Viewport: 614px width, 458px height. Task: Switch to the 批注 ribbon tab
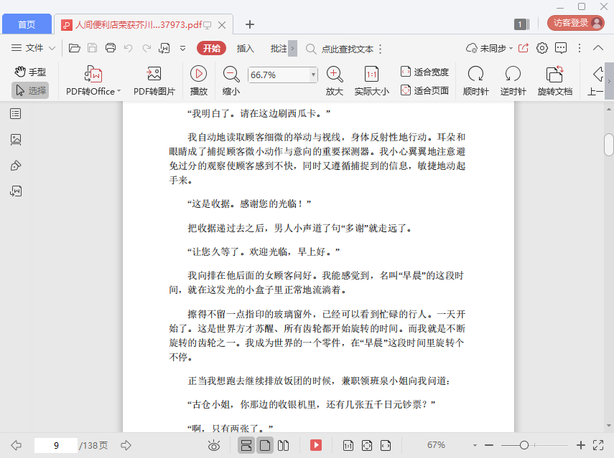279,49
